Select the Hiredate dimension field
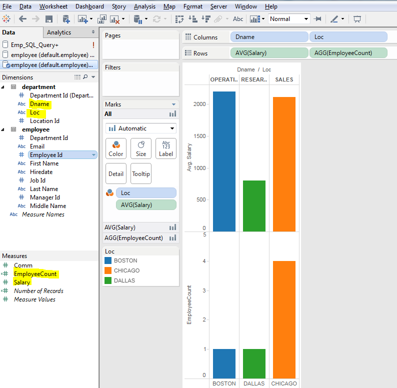The image size is (397, 388). click(41, 172)
